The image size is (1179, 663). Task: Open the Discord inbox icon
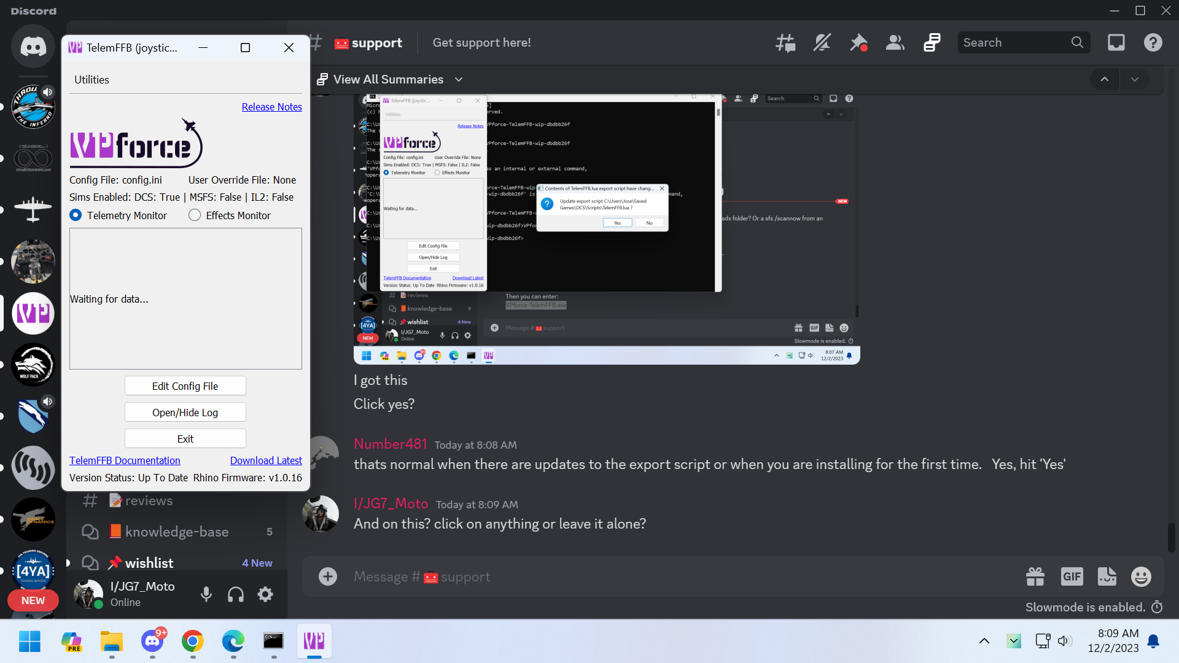[1116, 43]
